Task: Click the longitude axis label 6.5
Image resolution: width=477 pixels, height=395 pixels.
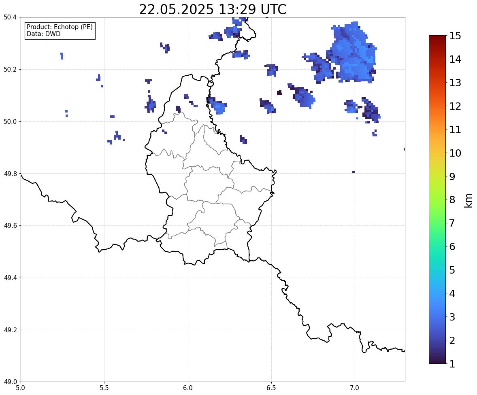Action: 271,388
